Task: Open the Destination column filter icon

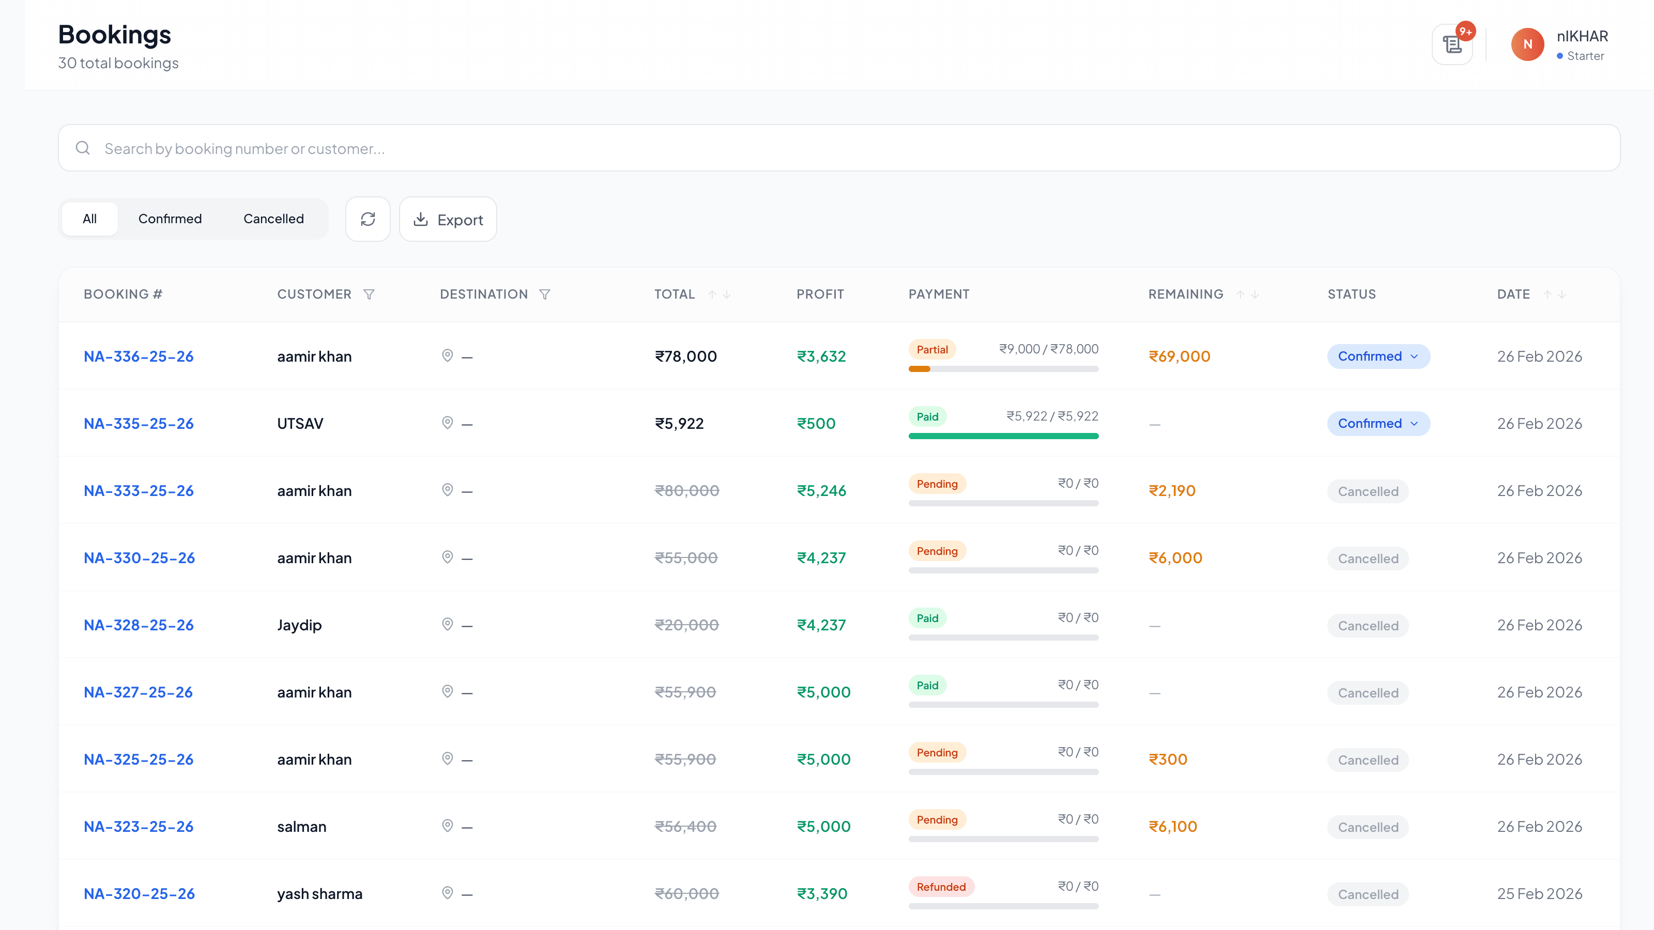Action: click(x=544, y=294)
